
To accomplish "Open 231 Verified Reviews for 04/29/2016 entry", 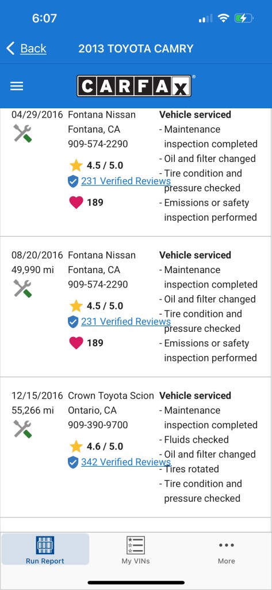I will (x=126, y=181).
